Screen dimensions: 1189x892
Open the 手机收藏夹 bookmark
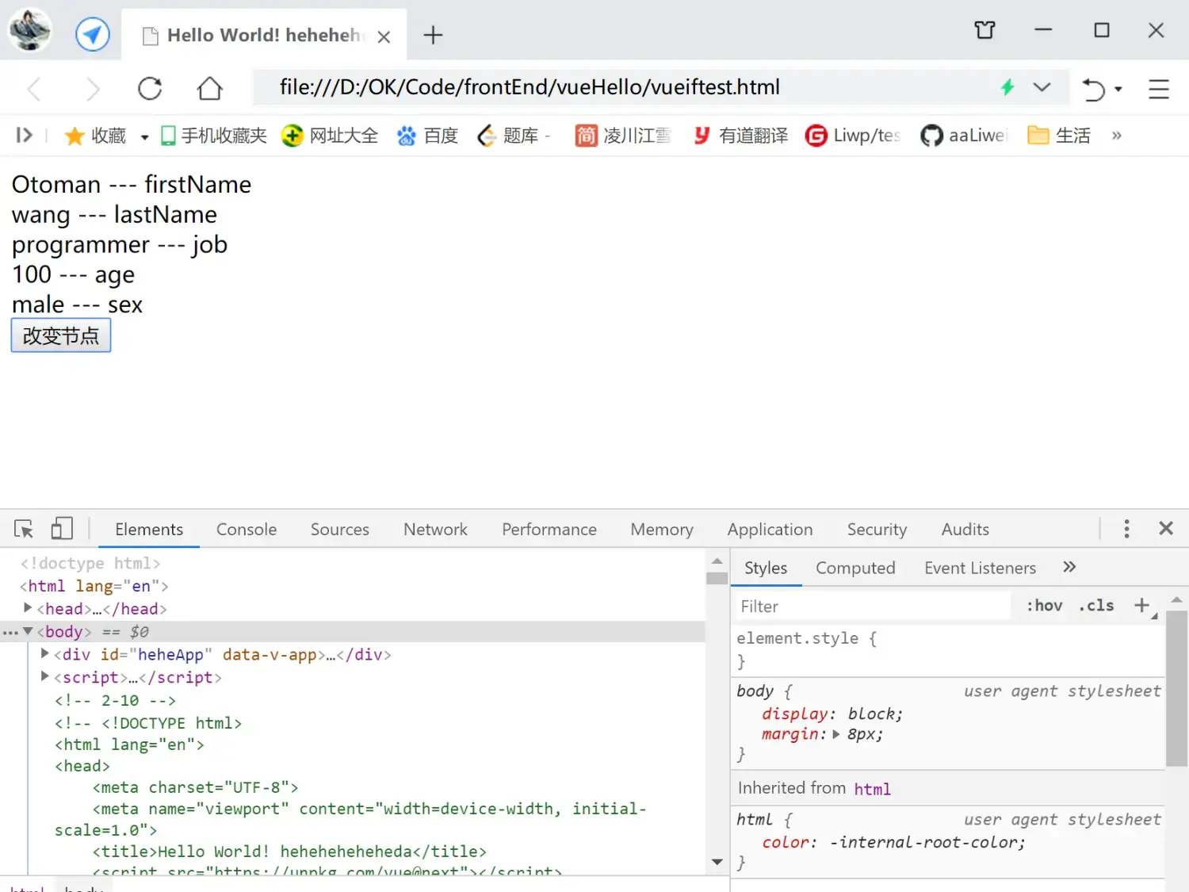213,136
